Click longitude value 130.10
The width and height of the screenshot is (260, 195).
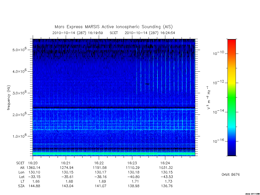click(34, 172)
